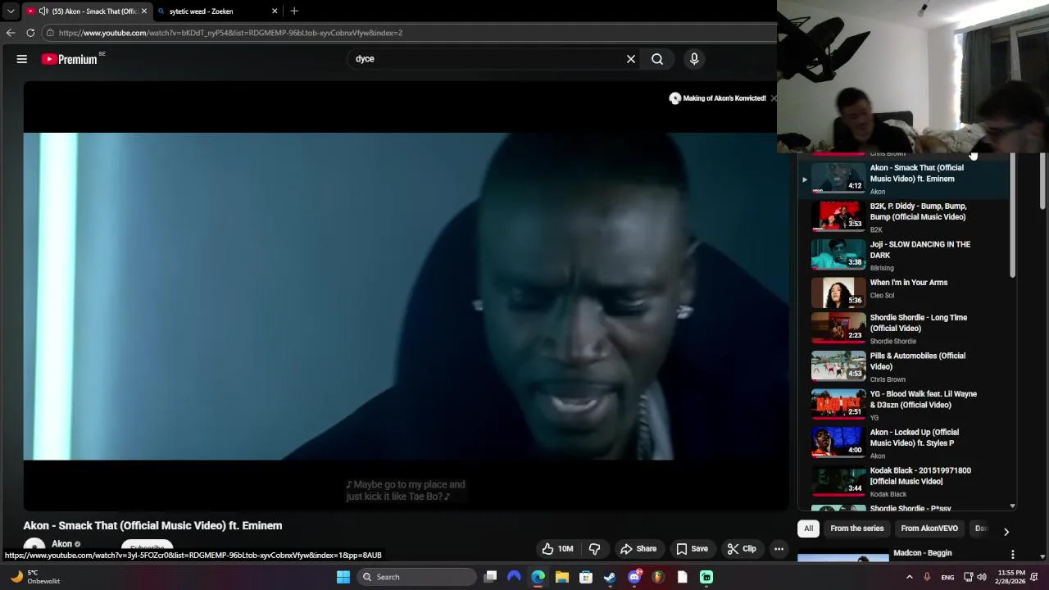Image resolution: width=1049 pixels, height=590 pixels.
Task: Share the Smack That video
Action: pos(638,549)
